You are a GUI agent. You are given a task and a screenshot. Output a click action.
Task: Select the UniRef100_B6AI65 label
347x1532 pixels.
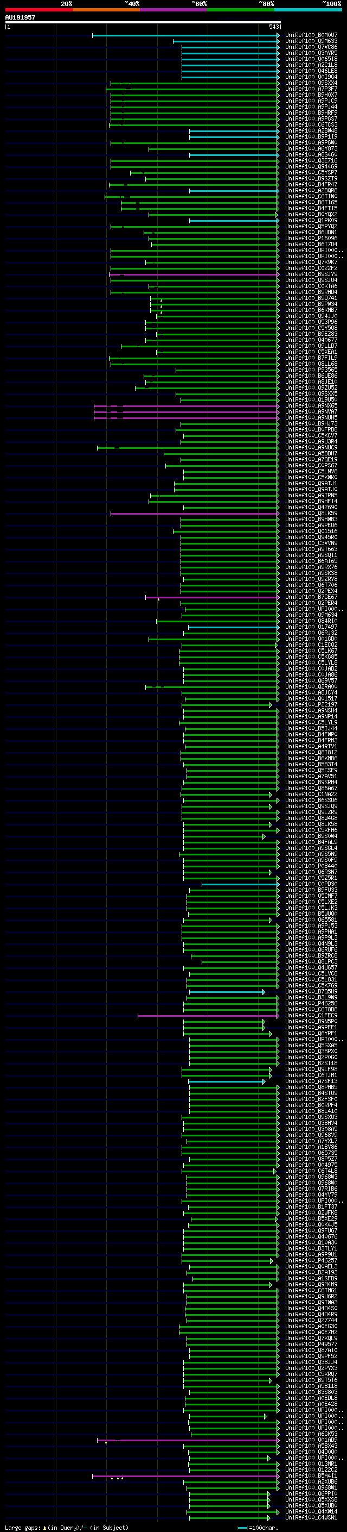pos(311,561)
